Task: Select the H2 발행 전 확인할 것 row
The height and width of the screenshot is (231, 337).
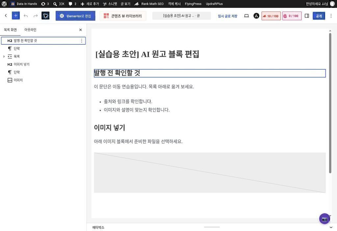Action: [x=43, y=40]
